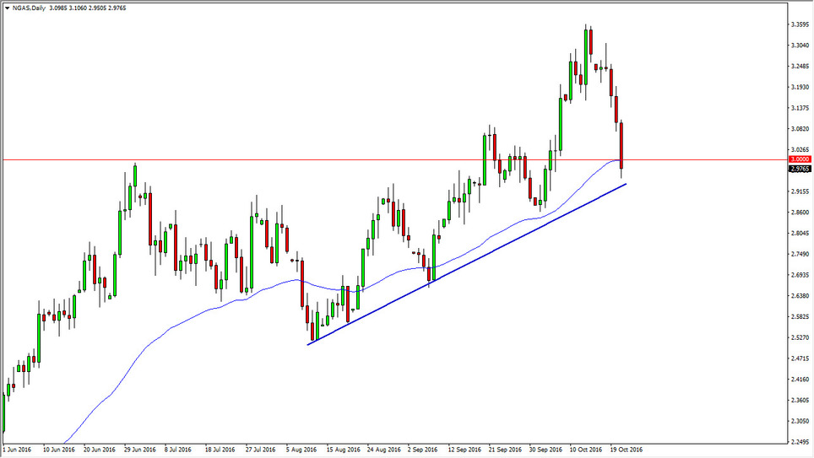The width and height of the screenshot is (814, 458).
Task: Click the 2.5825 price axis label
Action: point(800,316)
